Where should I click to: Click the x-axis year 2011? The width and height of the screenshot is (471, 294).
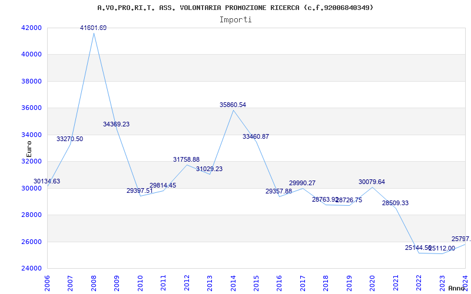[x=164, y=283]
